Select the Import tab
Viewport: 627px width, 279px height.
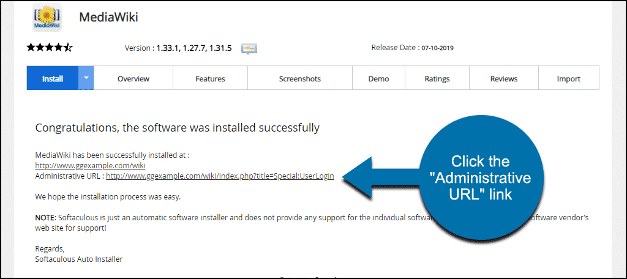[x=569, y=78]
